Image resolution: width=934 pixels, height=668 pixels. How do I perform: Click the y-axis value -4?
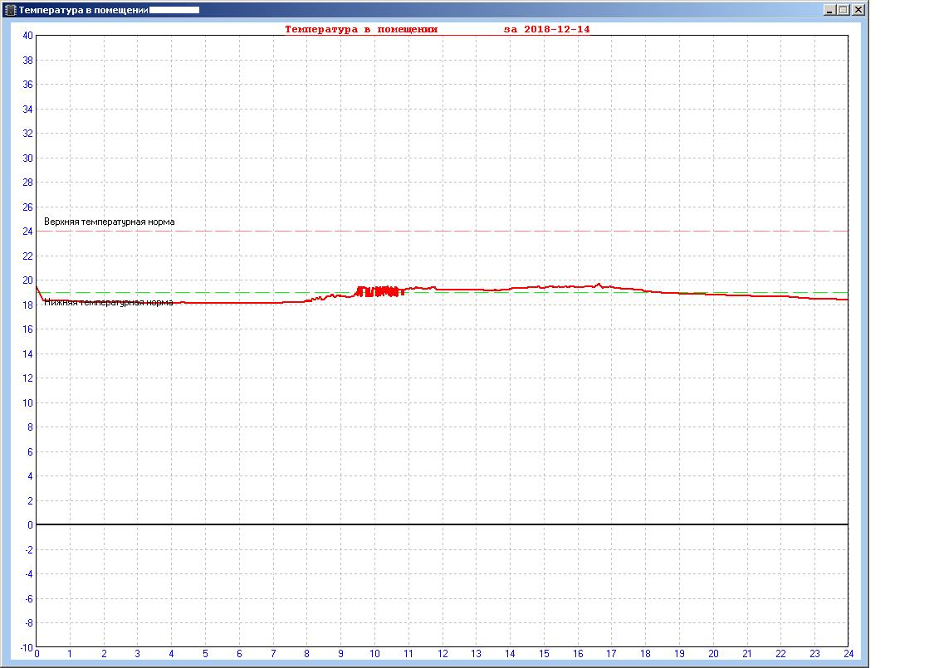tap(29, 574)
